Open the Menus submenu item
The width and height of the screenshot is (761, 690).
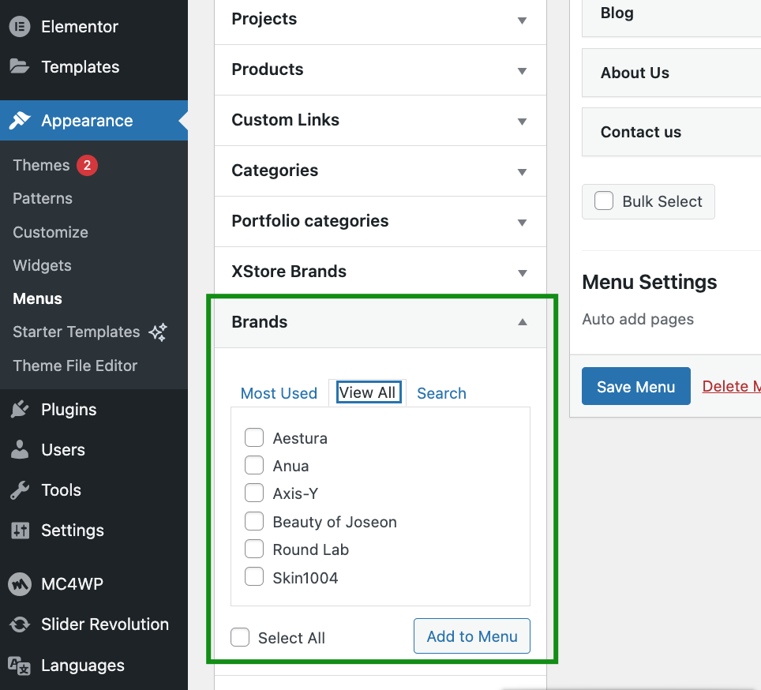click(x=37, y=299)
